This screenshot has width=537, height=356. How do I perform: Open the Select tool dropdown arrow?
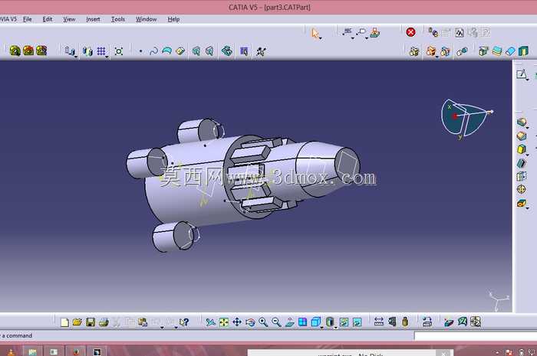click(320, 38)
